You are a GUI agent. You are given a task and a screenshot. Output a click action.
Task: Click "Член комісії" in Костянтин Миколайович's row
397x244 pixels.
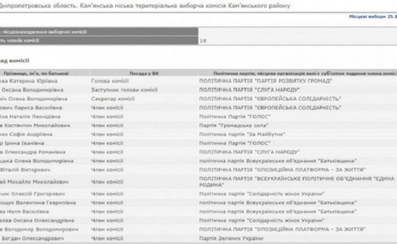pyautogui.click(x=107, y=125)
